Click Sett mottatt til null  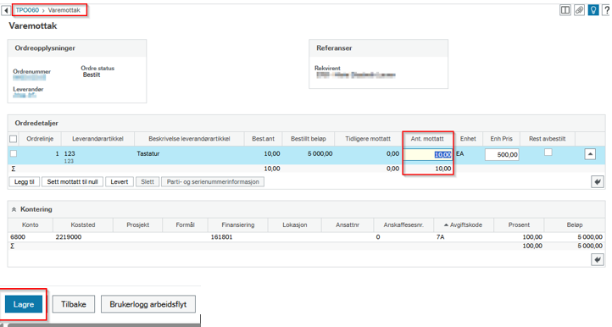coord(73,182)
